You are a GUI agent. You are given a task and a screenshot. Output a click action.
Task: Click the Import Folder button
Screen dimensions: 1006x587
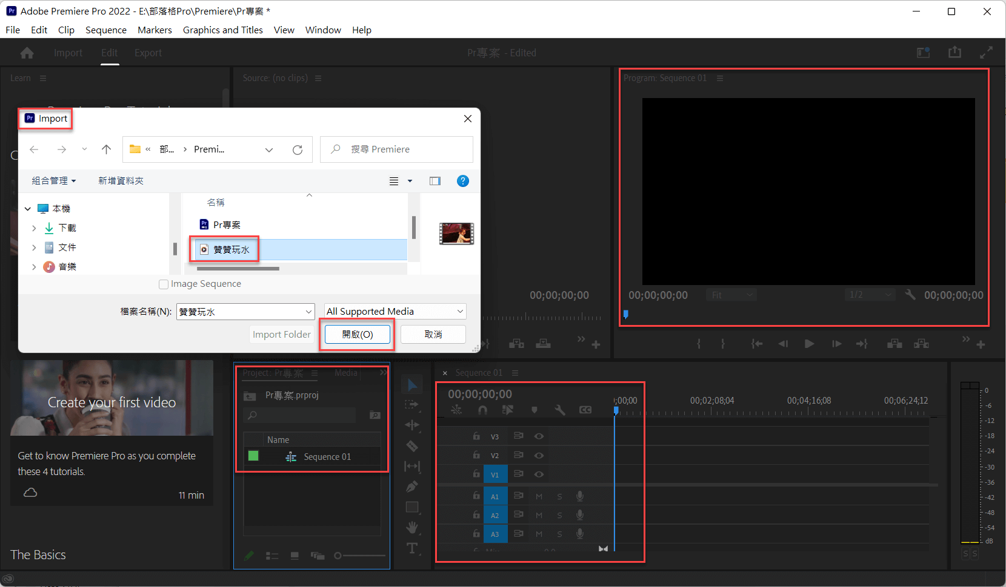(x=282, y=334)
